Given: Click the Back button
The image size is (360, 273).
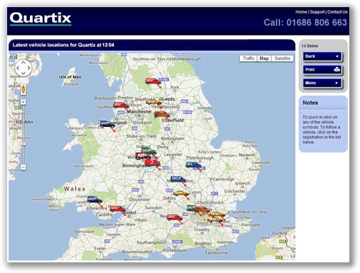Looking at the screenshot, I should tap(322, 56).
